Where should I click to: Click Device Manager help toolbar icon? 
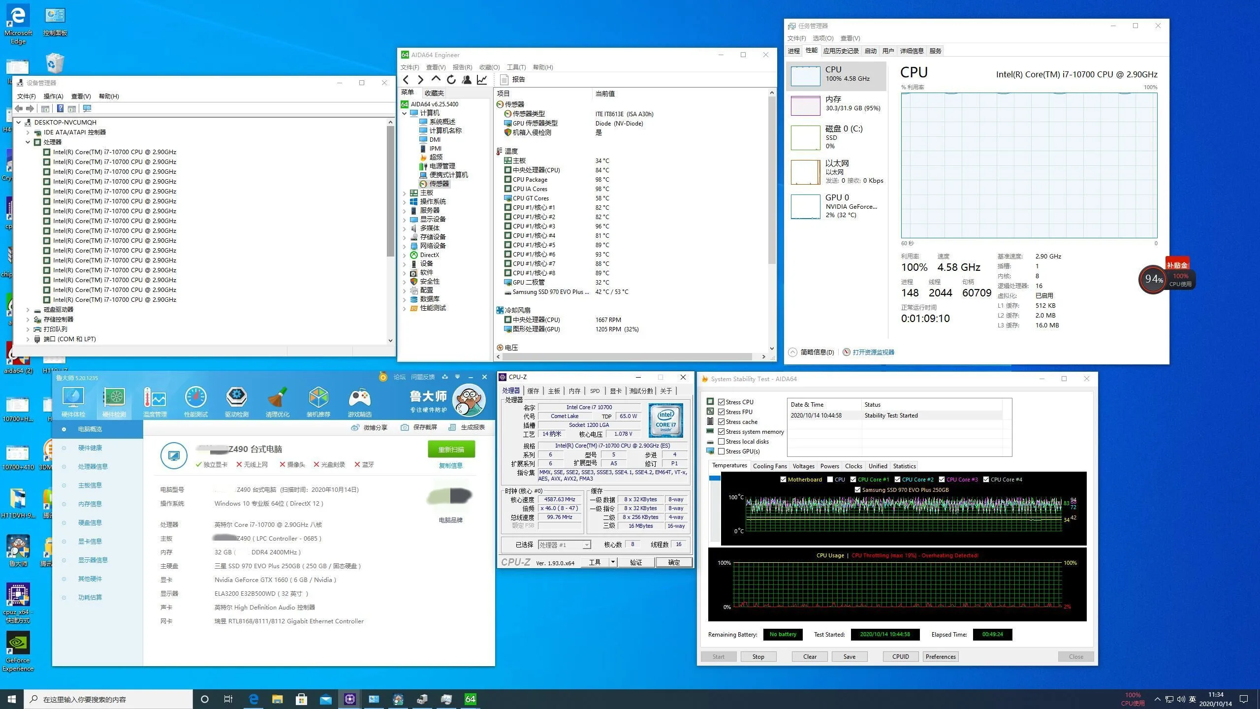[60, 109]
